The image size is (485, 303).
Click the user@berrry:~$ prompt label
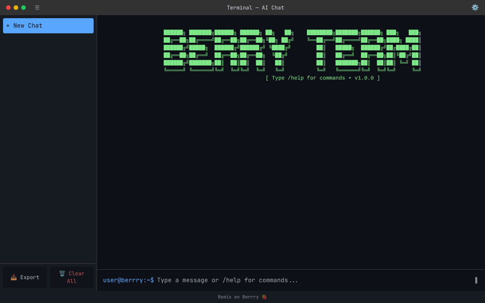[x=128, y=280]
